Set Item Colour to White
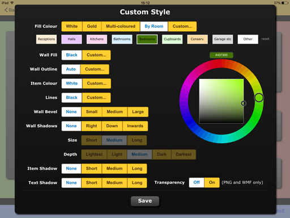Screen dimensions: 290x218 pos(72,83)
